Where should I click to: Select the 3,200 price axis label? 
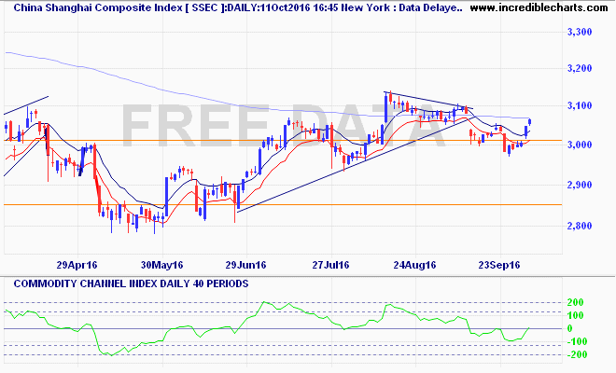pyautogui.click(x=580, y=68)
